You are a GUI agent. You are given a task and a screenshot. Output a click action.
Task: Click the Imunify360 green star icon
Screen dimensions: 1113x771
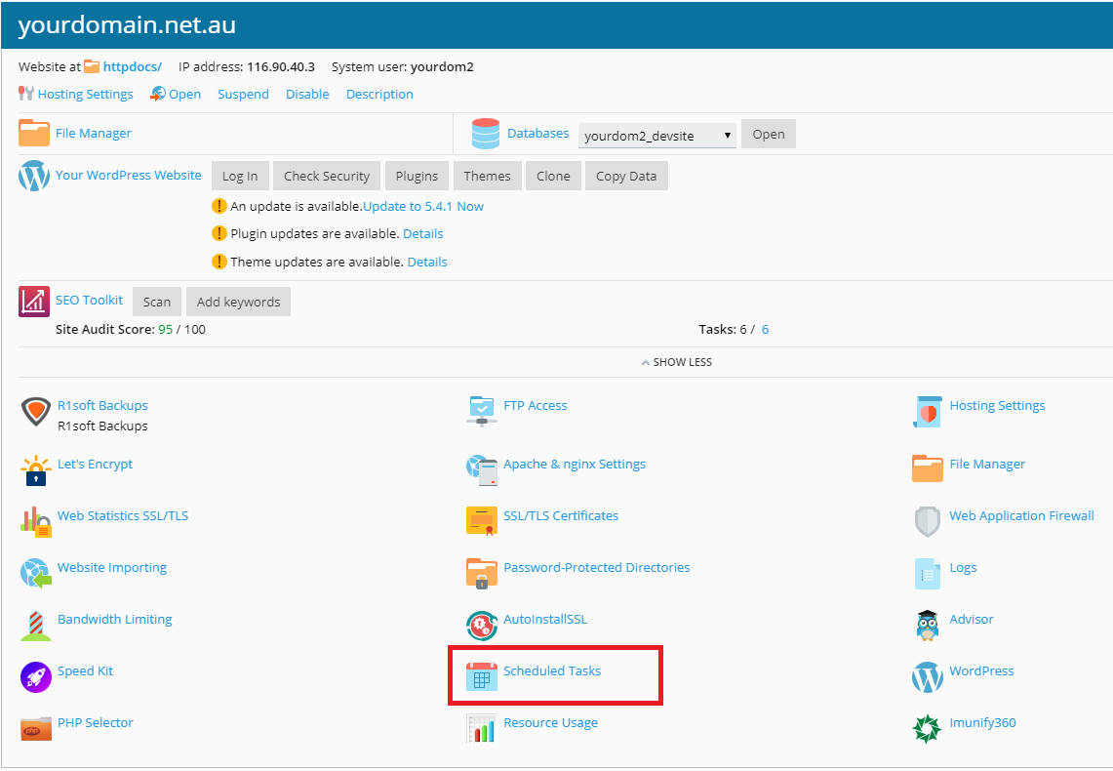[927, 729]
